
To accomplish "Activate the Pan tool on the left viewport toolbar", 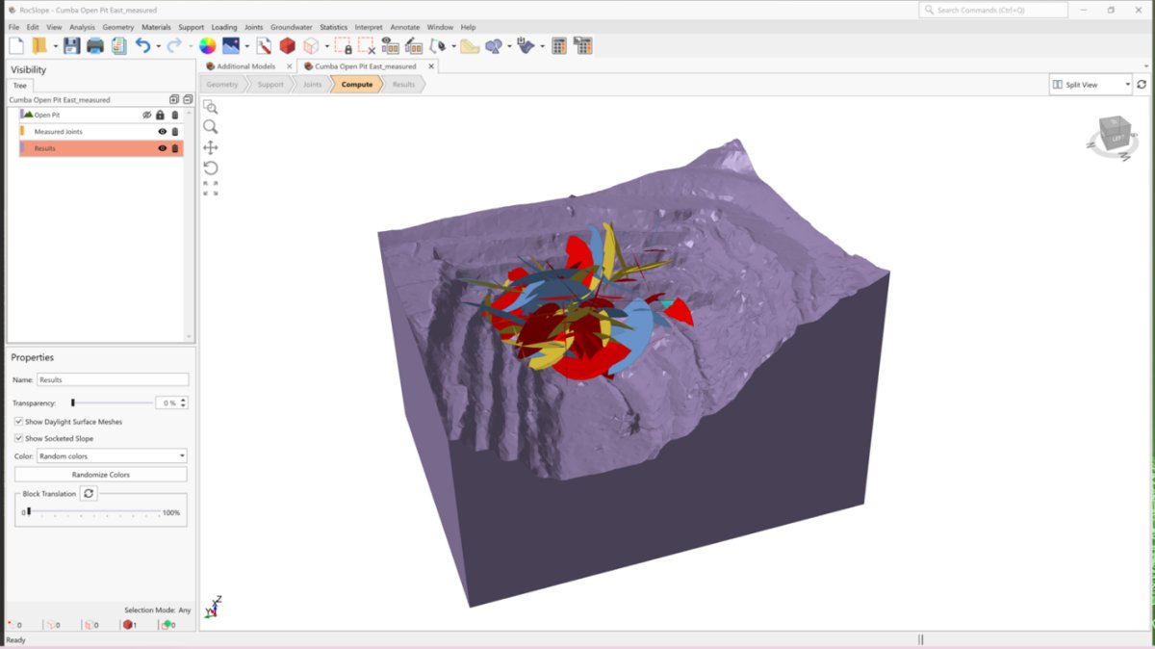I will tap(211, 148).
